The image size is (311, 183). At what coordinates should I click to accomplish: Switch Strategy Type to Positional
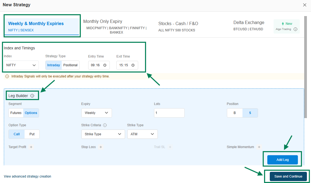[70, 65]
